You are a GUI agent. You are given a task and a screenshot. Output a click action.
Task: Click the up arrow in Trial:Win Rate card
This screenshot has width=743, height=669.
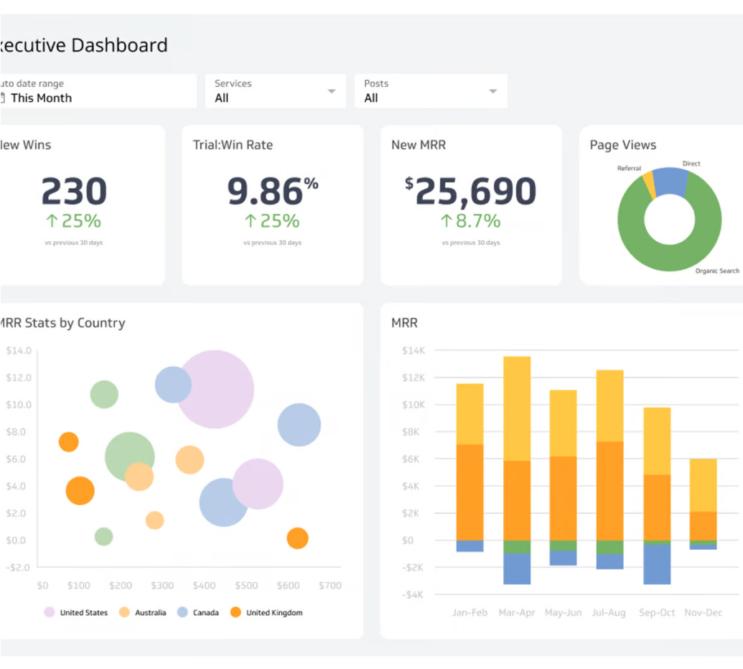coord(251,220)
